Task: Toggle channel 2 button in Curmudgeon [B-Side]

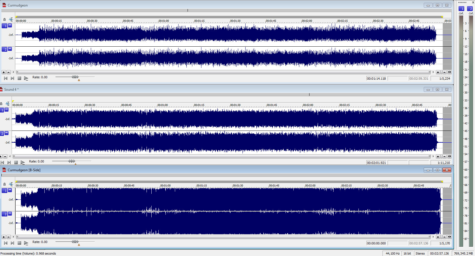Action: (5, 214)
